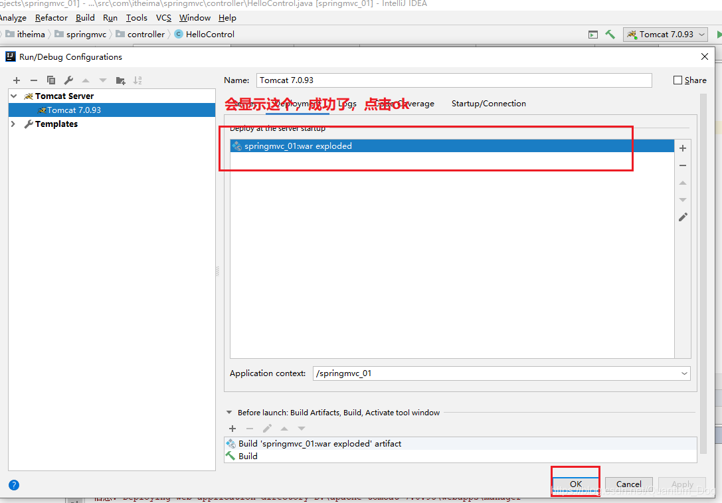Close the Run/Debug Configurations dialog
The image size is (722, 503).
coord(705,56)
